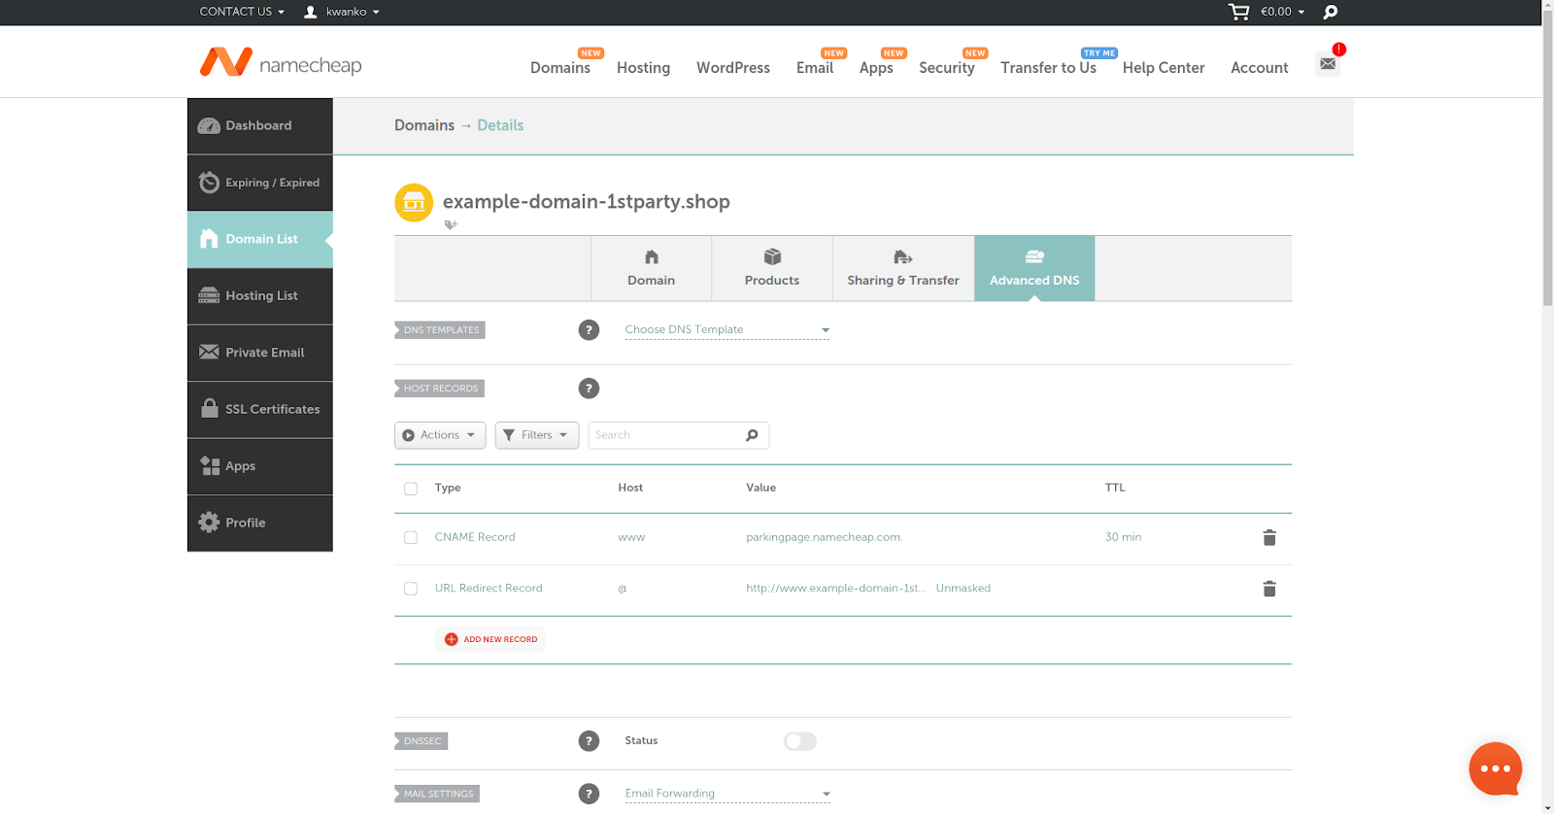Check the select-all records checkbox

[x=411, y=489]
